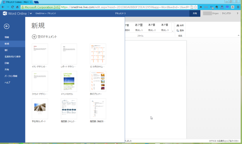This screenshot has width=242, height=144.
Task: Close the ドキュメント 3.docx browser tab
Action: [31, 2]
